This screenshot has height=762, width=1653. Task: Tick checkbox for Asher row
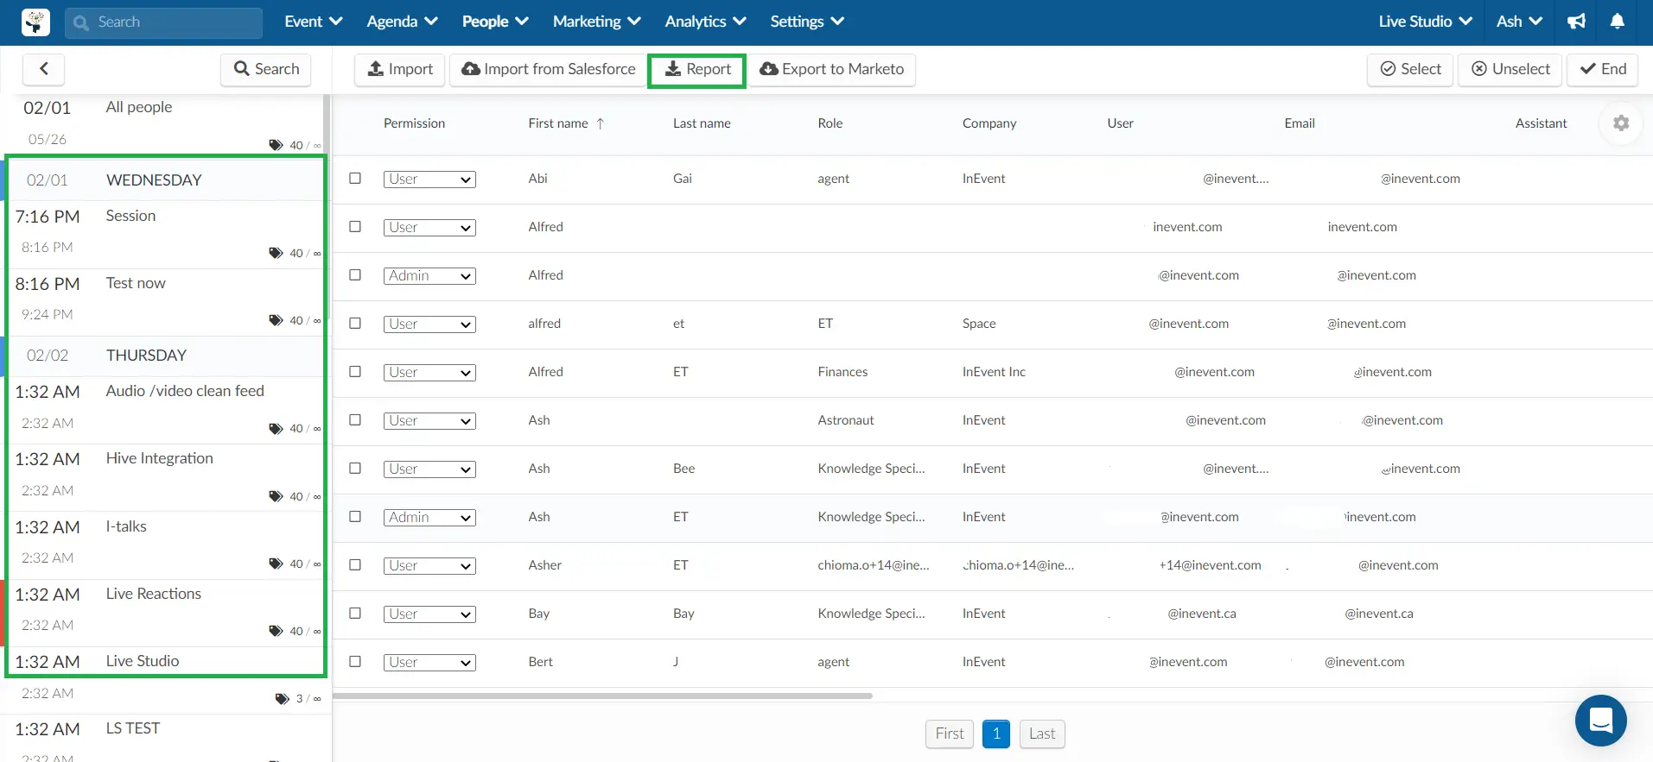(x=355, y=564)
